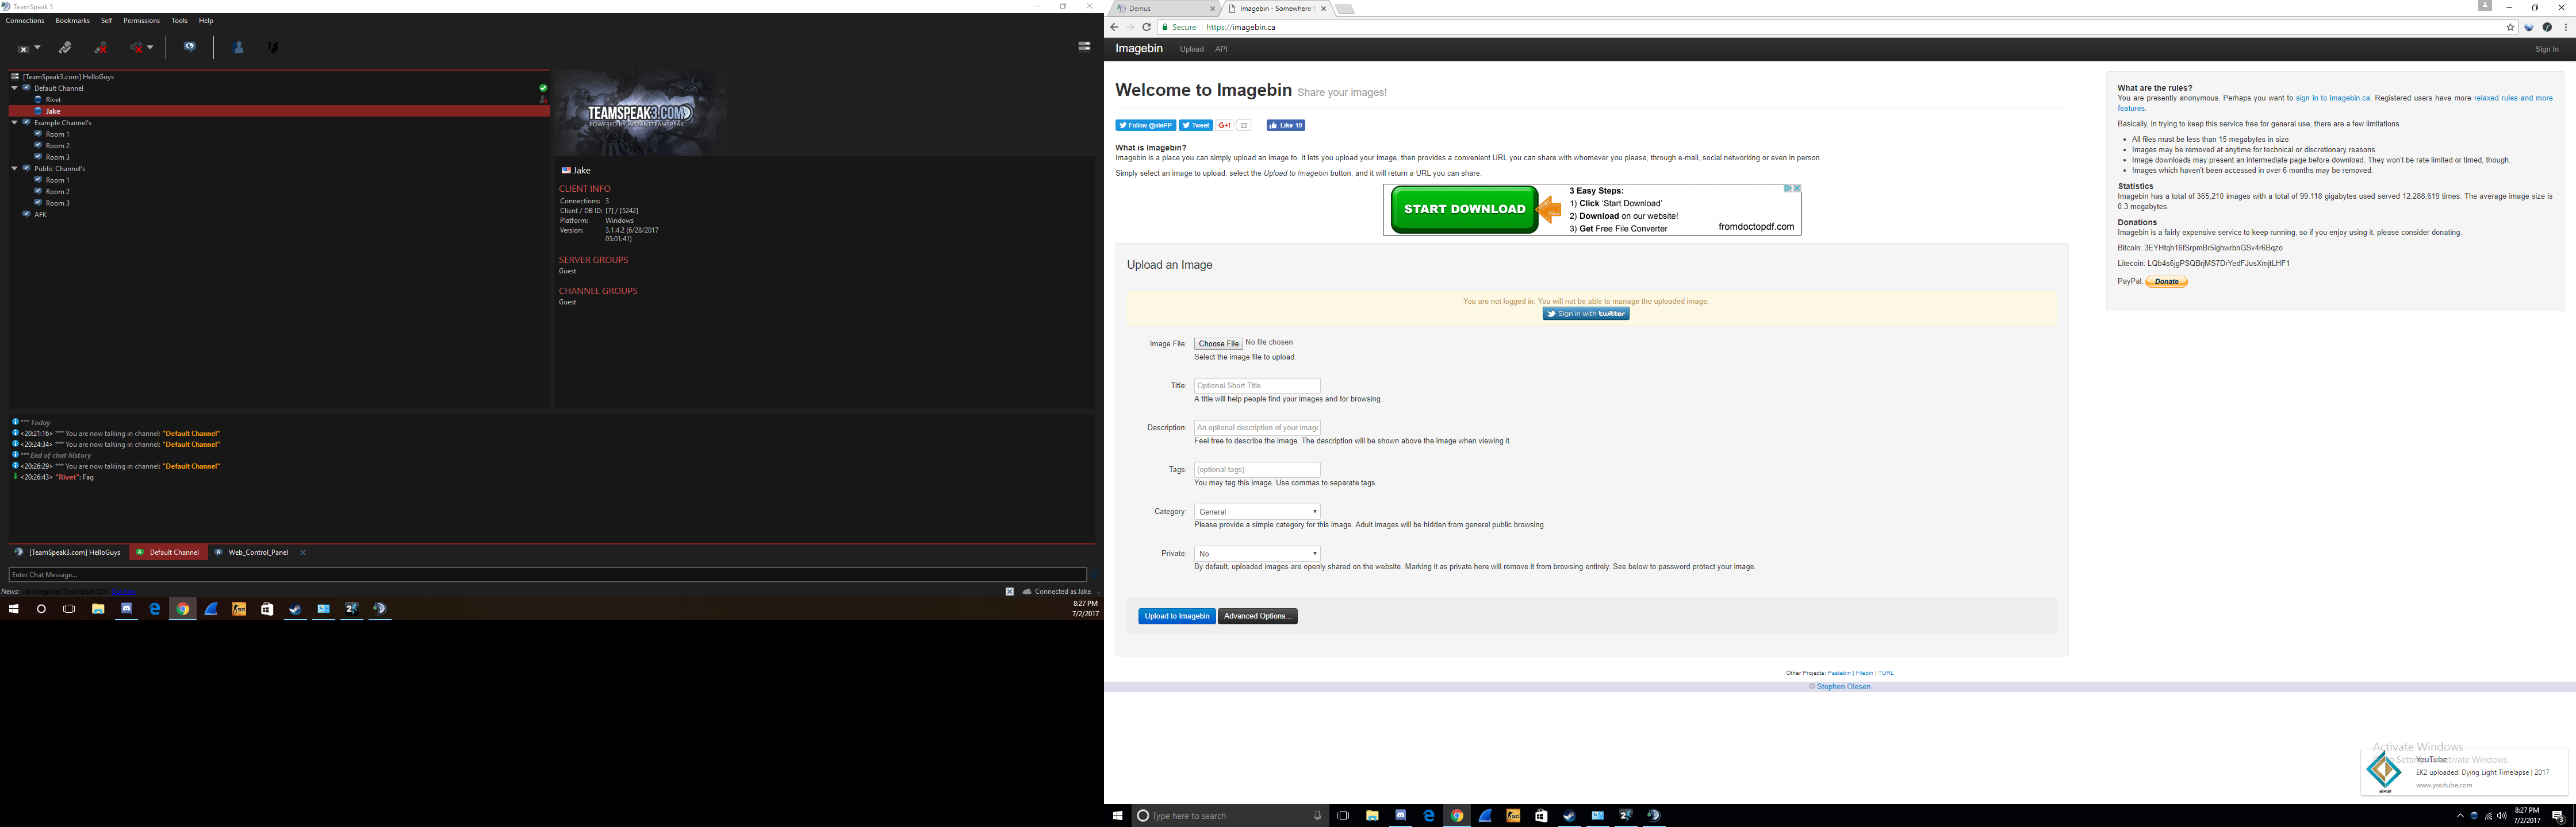This screenshot has width=2576, height=827.
Task: Open TeamSpeak contacts person icon
Action: [238, 47]
